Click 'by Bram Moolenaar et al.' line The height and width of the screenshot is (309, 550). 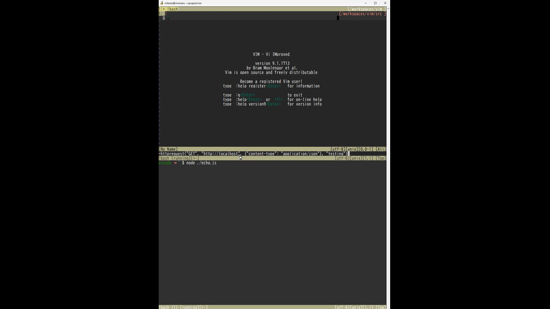click(272, 68)
